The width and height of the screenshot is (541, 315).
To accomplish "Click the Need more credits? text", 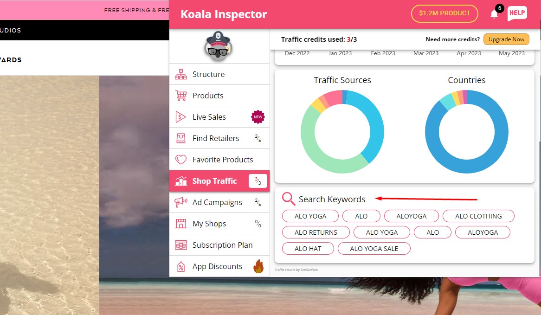I will point(452,39).
